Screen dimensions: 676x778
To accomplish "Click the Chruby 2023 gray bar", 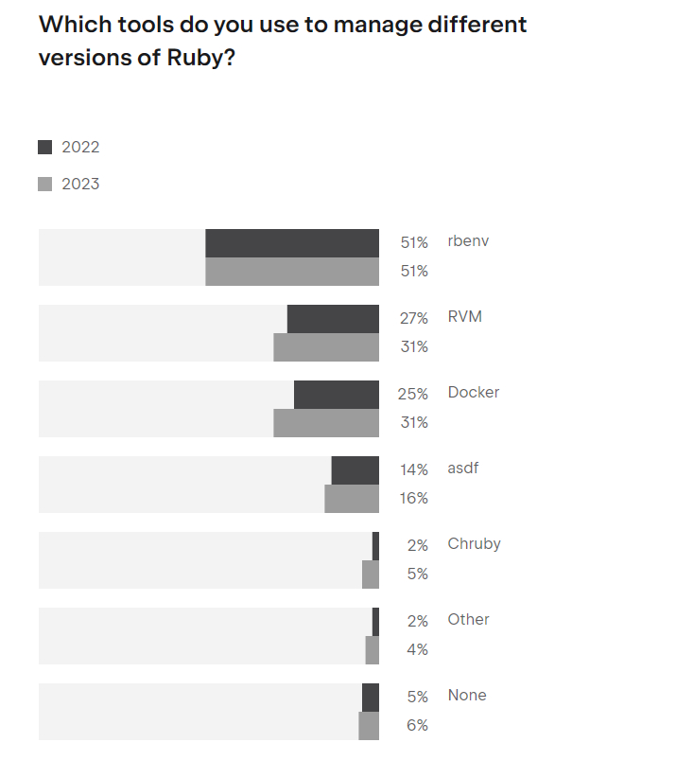I will pos(371,575).
